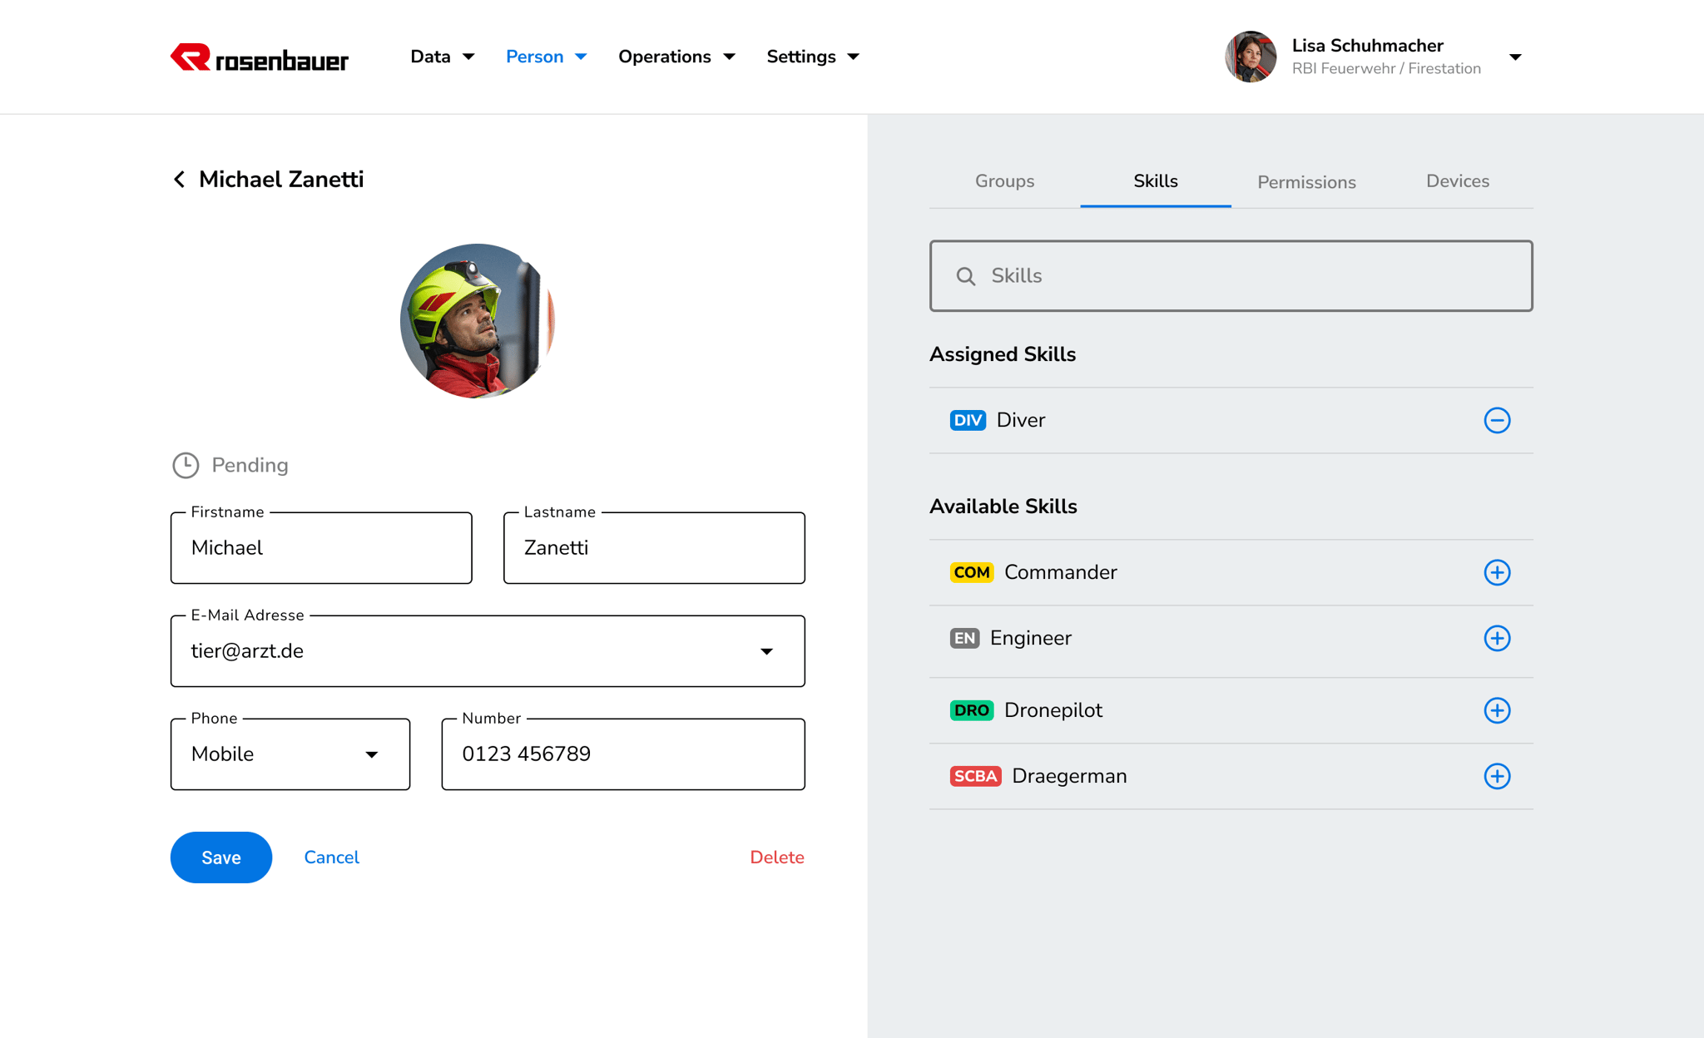Click the Cancel link
1704x1038 pixels.
(x=331, y=858)
